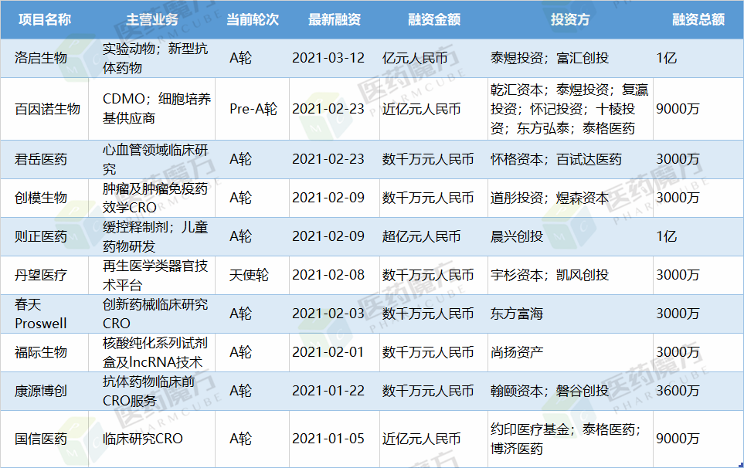The image size is (744, 468).
Task: Click the 心血管领域临床研究 business cell
Action: click(152, 159)
